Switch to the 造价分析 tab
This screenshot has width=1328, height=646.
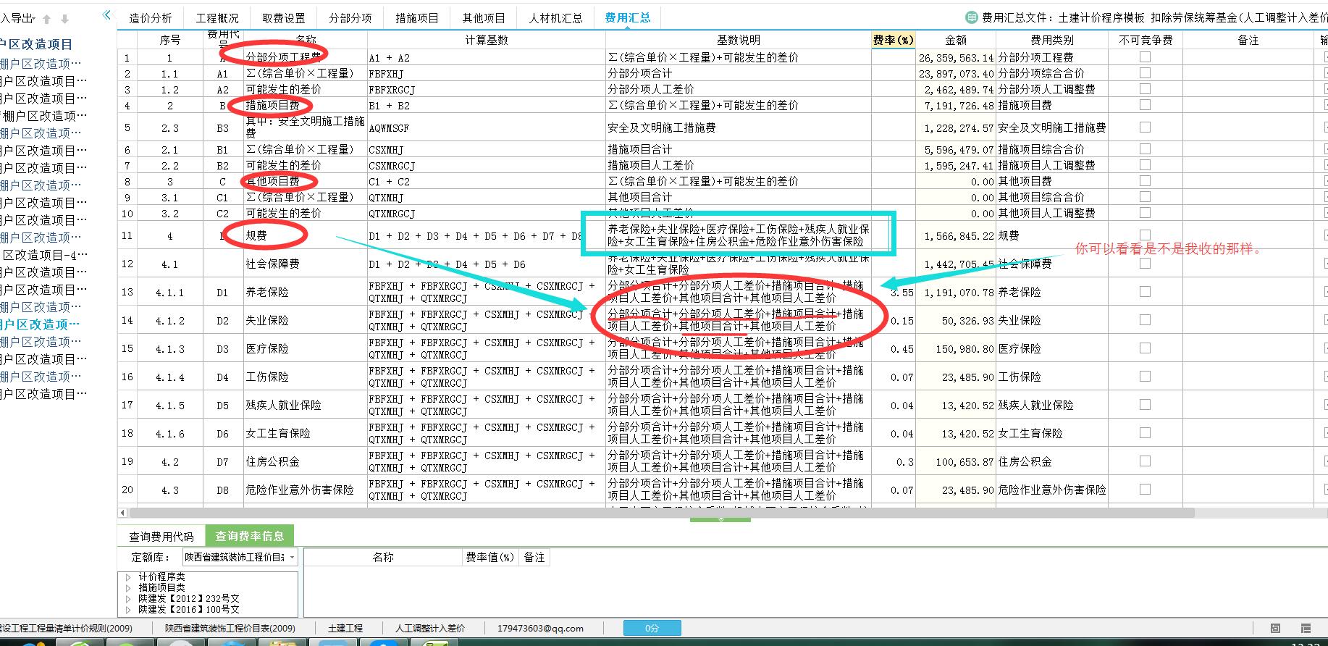pyautogui.click(x=151, y=18)
